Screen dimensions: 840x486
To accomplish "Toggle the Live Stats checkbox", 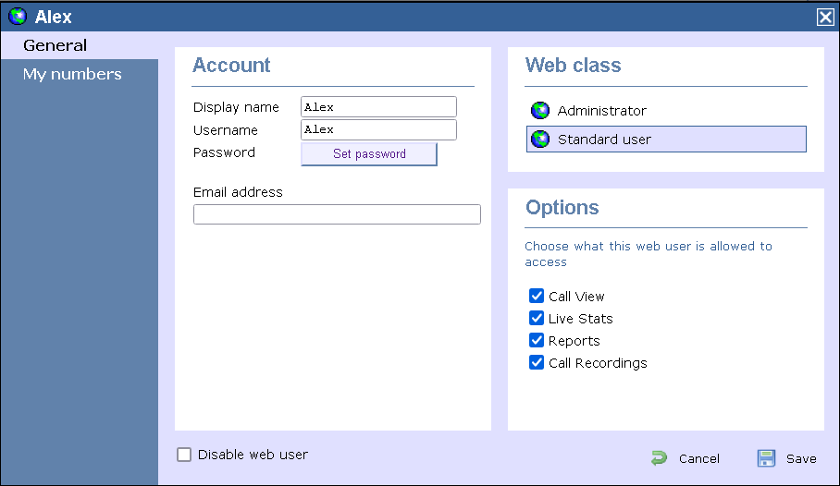I will tap(537, 319).
